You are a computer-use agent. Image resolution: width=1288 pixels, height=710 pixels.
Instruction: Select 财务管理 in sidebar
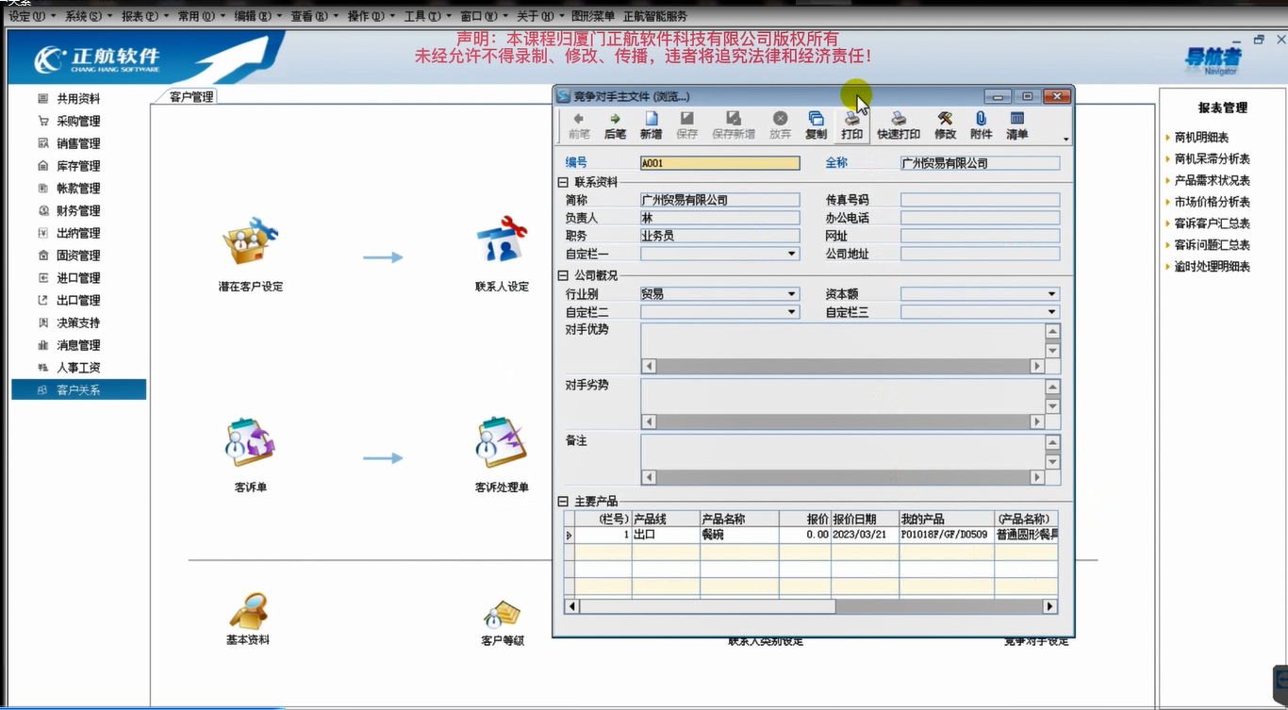pyautogui.click(x=79, y=211)
